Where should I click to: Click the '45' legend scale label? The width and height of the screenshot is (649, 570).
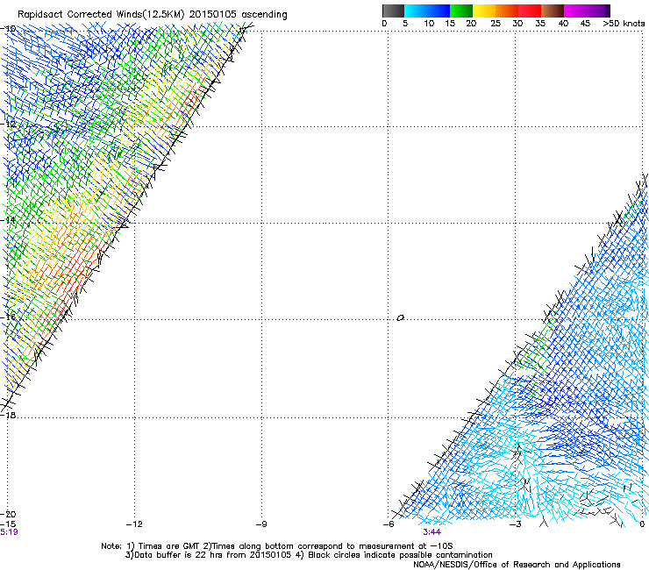point(585,24)
